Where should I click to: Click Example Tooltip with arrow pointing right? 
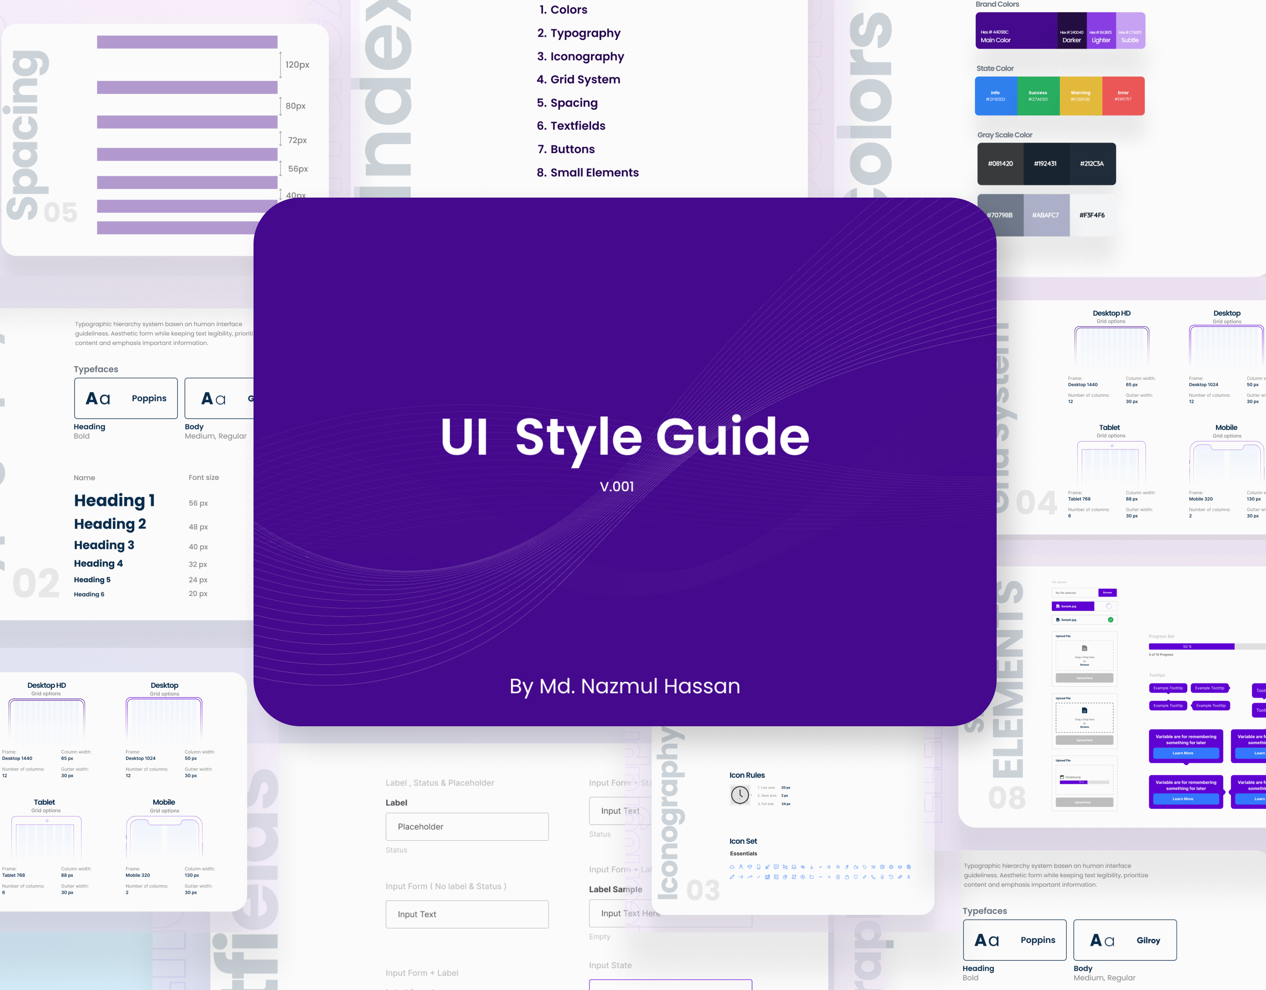coord(1211,688)
